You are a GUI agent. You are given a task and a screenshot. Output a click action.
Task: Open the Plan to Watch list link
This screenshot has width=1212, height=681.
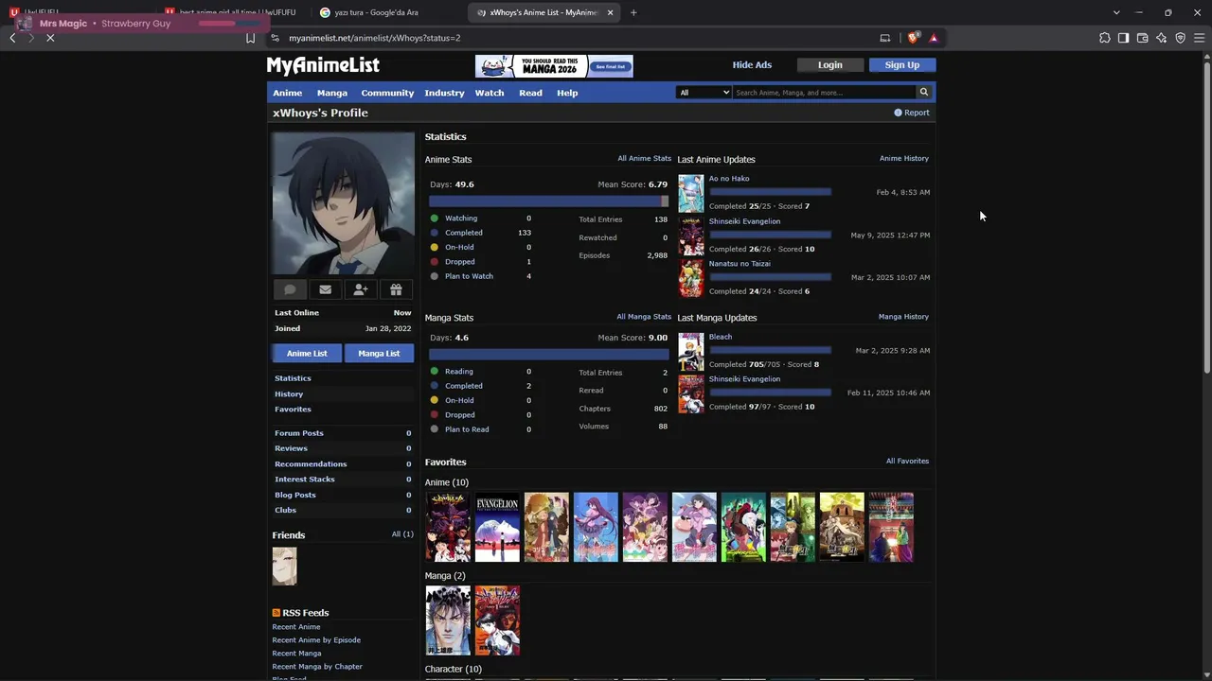tap(469, 276)
